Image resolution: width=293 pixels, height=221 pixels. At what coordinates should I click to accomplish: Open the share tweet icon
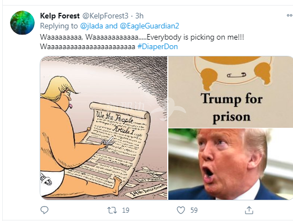pyautogui.click(x=249, y=210)
